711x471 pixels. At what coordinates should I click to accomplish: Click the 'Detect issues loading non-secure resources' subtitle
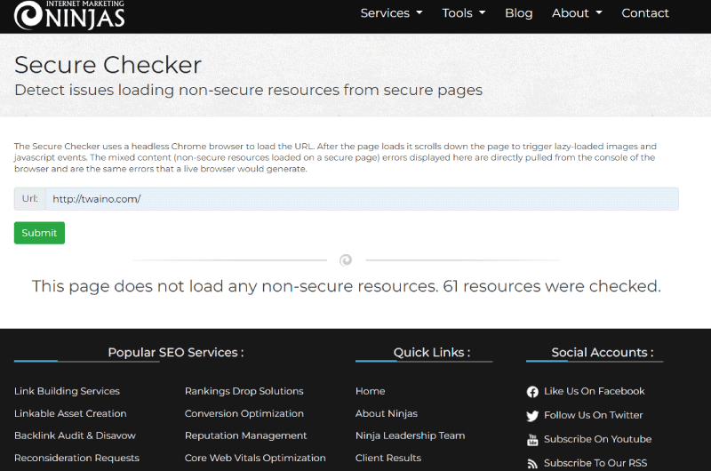point(249,90)
